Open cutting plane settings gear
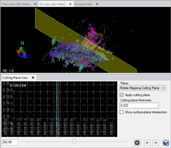The height and width of the screenshot is (148, 171). point(137,143)
